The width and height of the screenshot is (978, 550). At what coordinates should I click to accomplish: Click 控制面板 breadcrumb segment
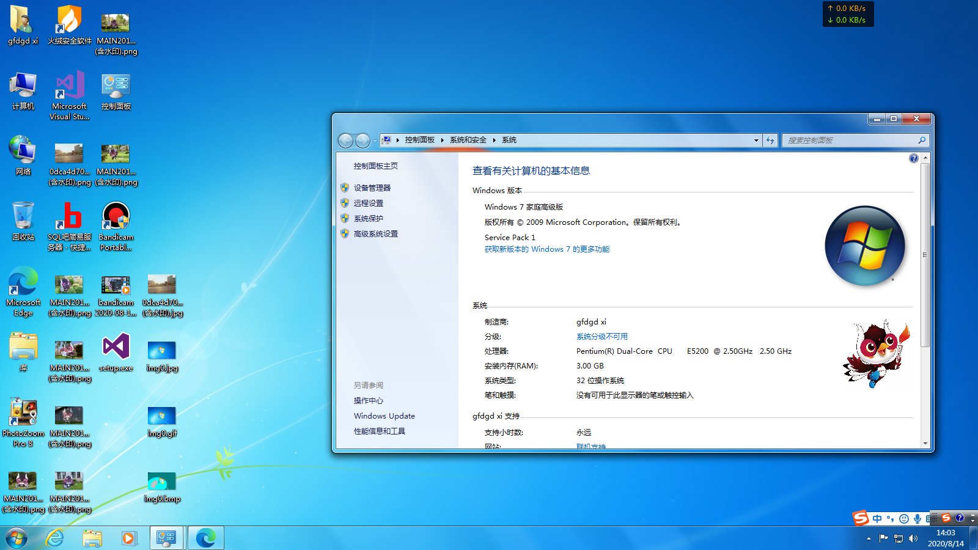click(419, 140)
